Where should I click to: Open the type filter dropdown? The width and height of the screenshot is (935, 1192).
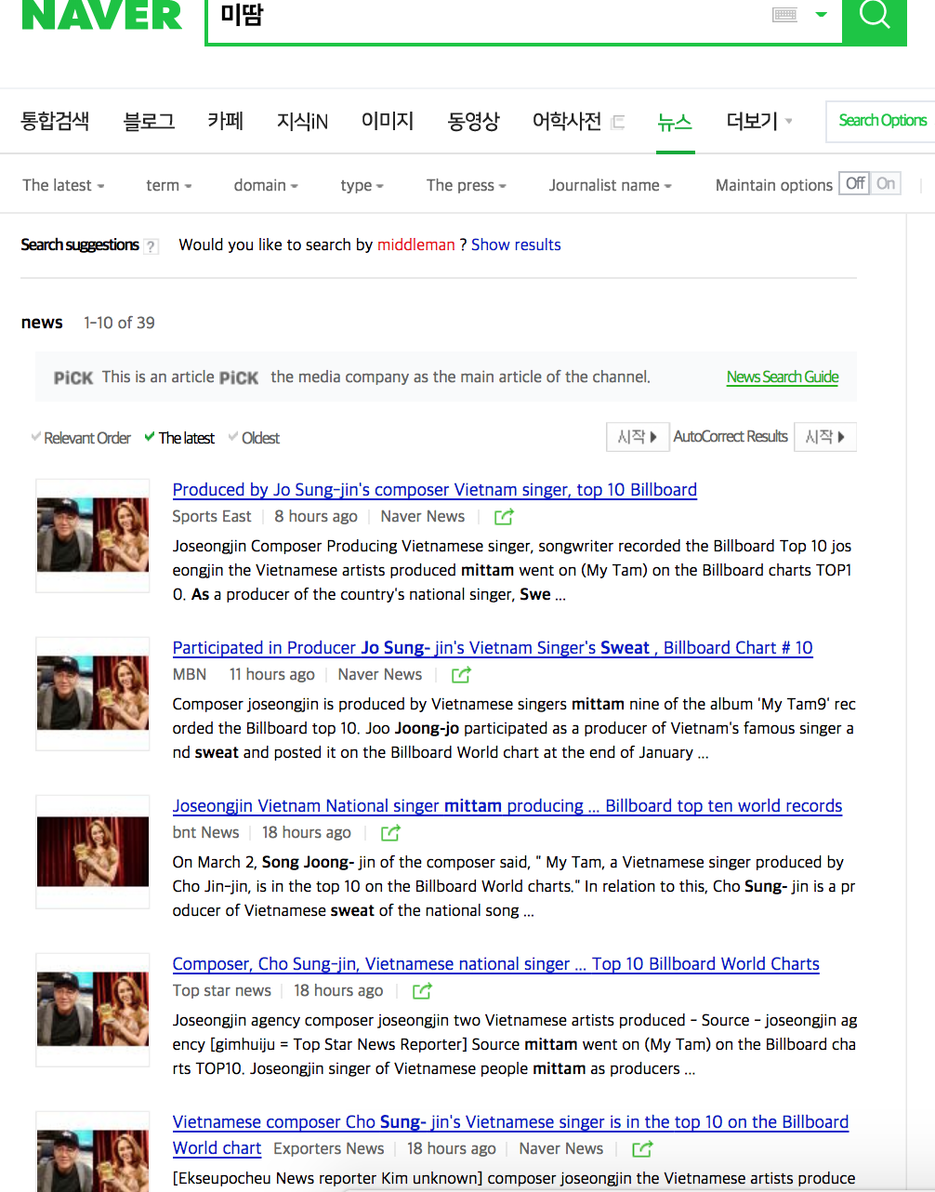point(362,185)
